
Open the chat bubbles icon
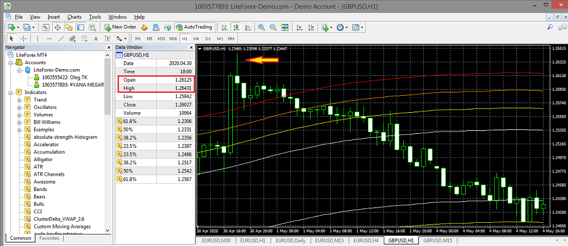562,27
